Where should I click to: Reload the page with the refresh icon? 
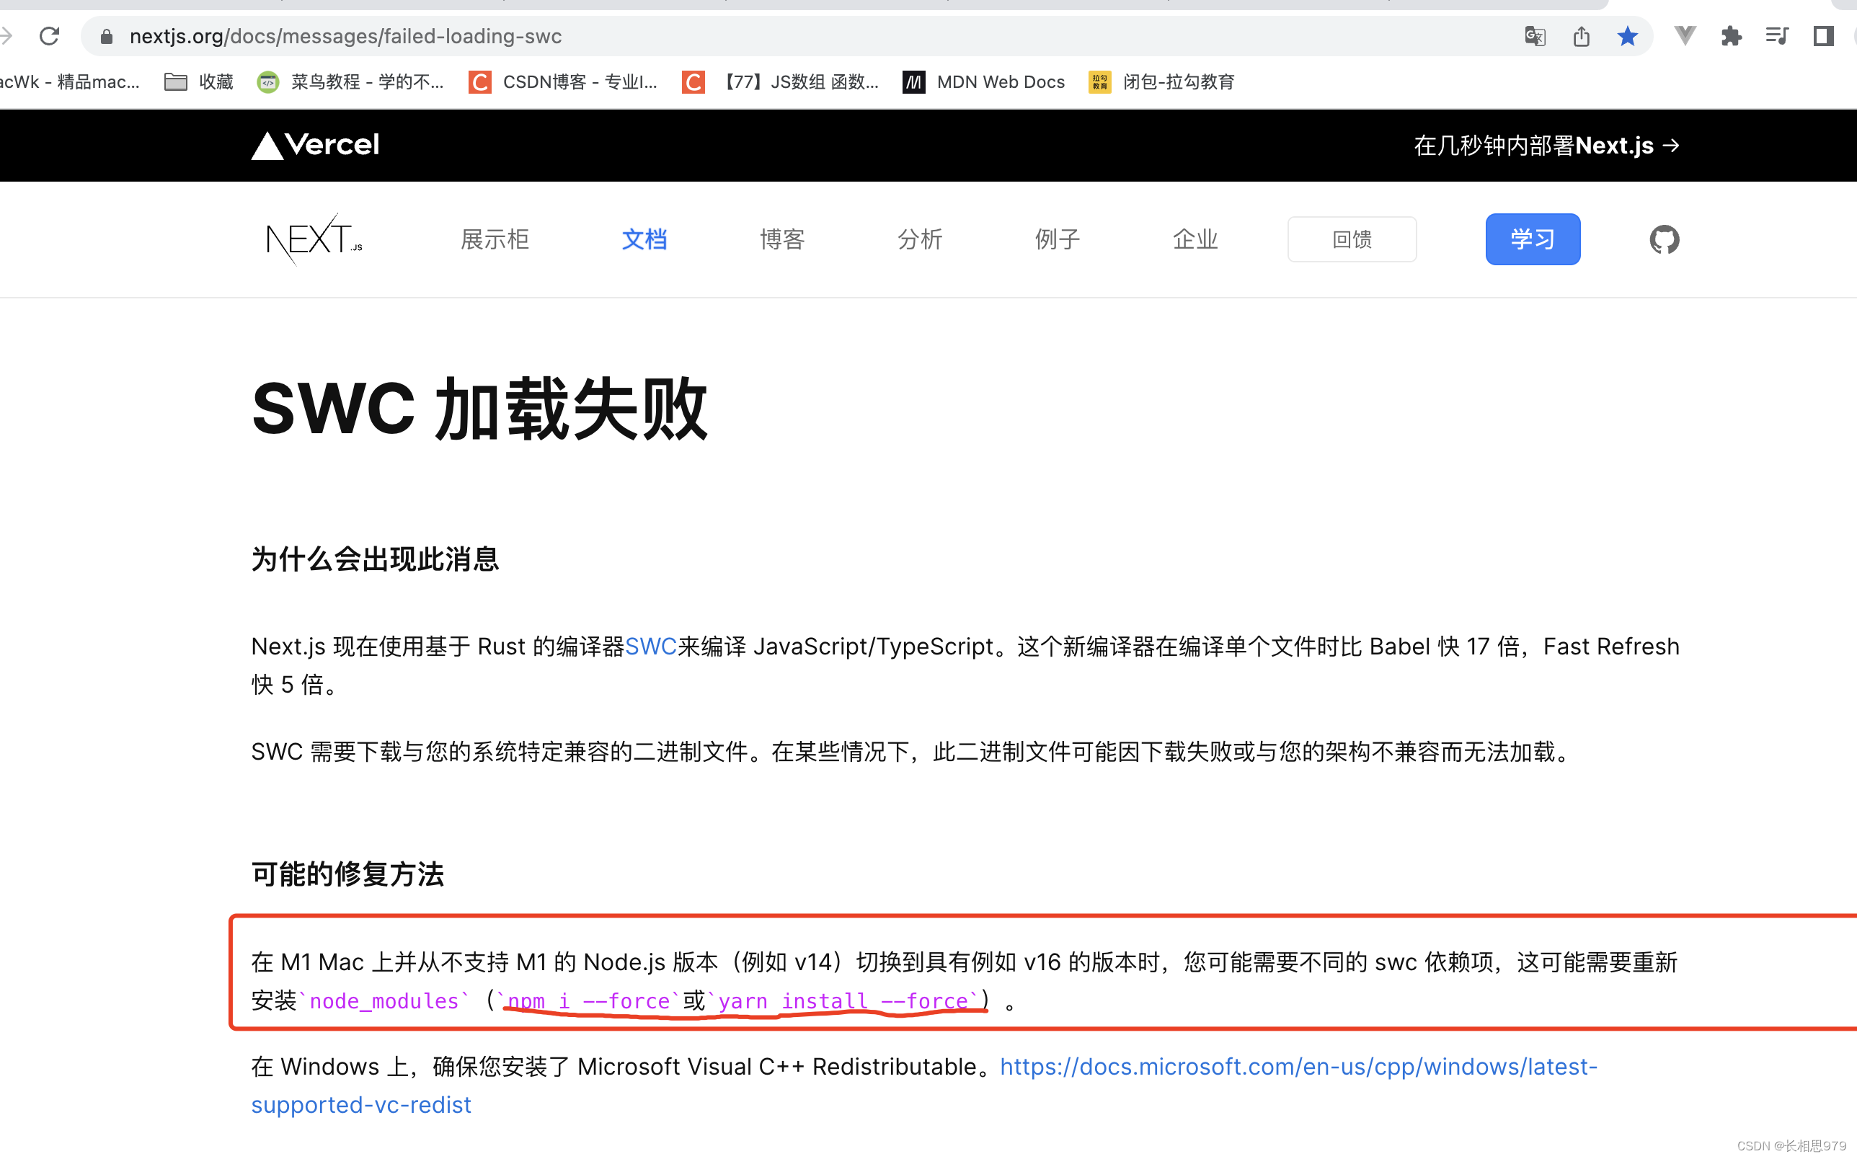pyautogui.click(x=50, y=36)
